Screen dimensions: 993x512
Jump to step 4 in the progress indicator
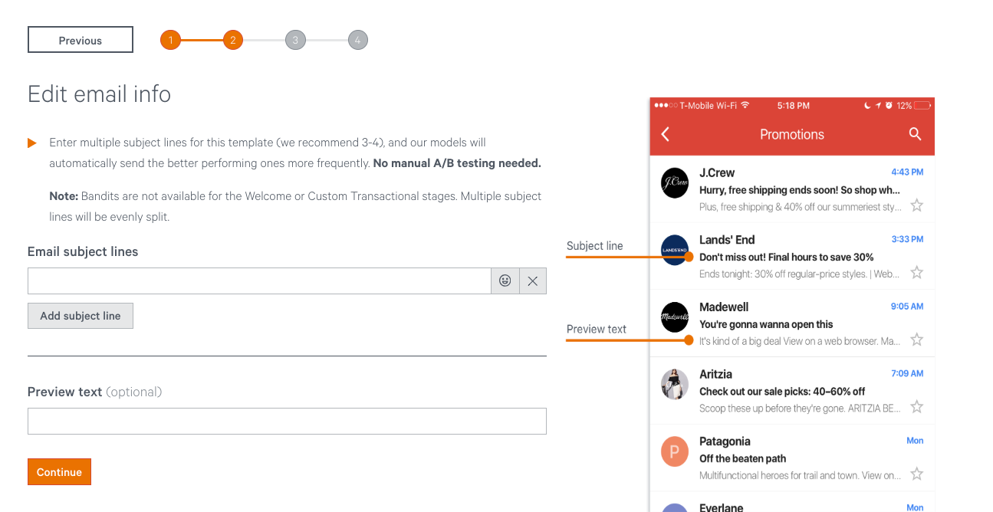tap(357, 40)
